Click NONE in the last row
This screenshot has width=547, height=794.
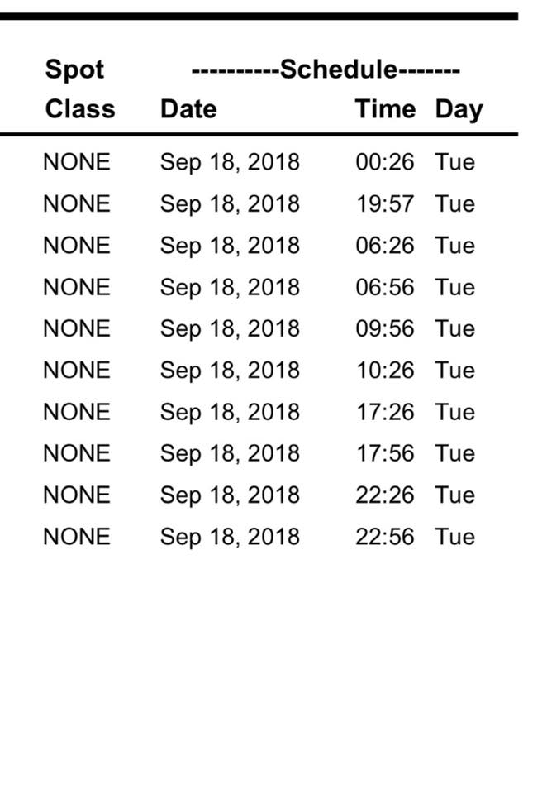76,536
